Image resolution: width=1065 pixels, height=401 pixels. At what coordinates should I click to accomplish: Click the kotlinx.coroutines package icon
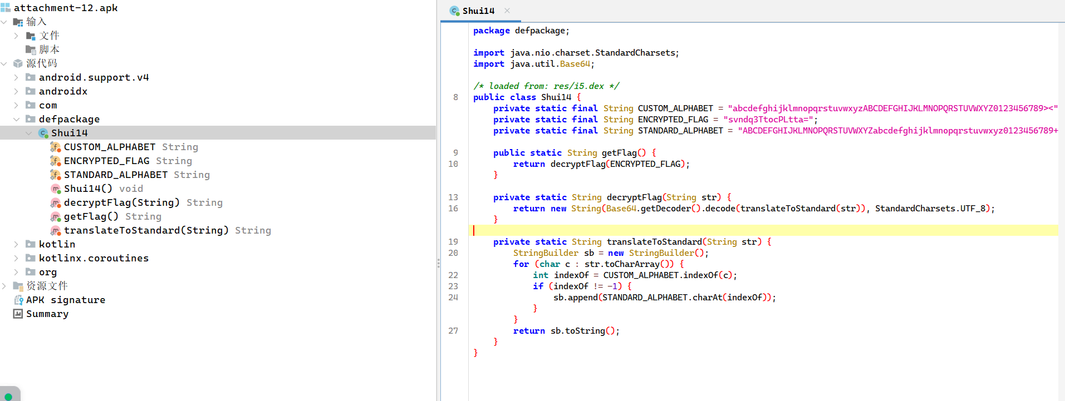31,258
